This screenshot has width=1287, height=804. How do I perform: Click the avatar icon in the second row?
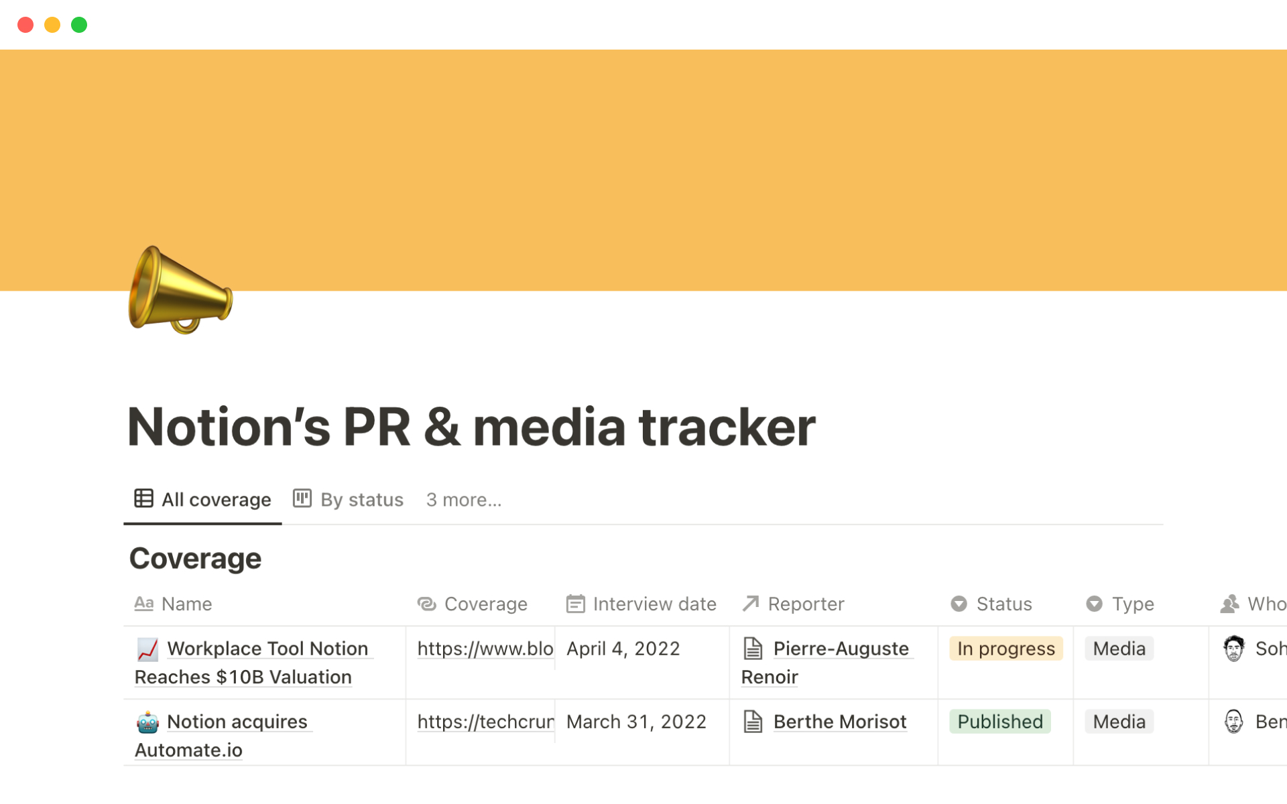[1233, 722]
